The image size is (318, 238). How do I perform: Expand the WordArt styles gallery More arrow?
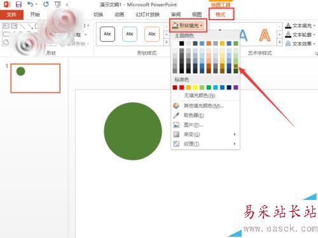(x=280, y=43)
